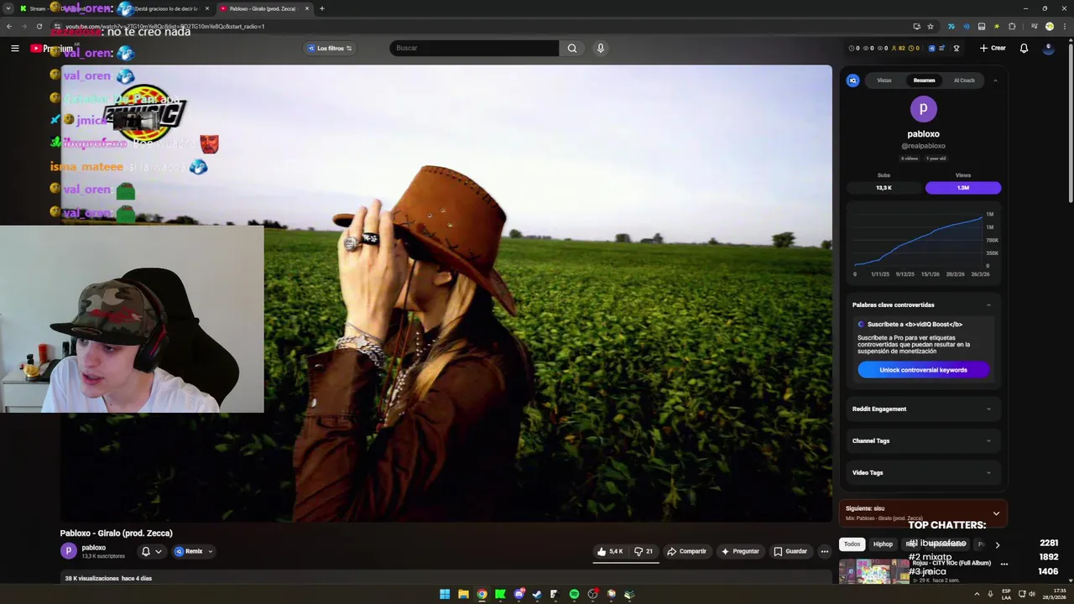Screen dimensions: 1074x604
Task: Collapse Palabras clave controvertidas section
Action: pos(988,305)
